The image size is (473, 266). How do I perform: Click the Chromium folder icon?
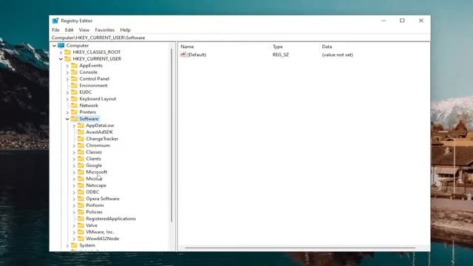pyautogui.click(x=81, y=146)
